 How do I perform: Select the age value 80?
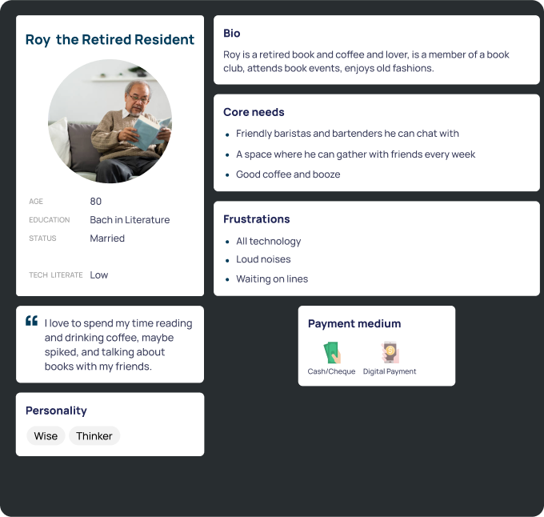click(x=96, y=201)
